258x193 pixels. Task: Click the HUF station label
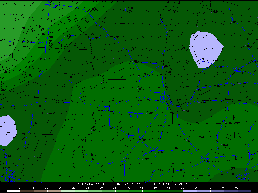point(182,170)
